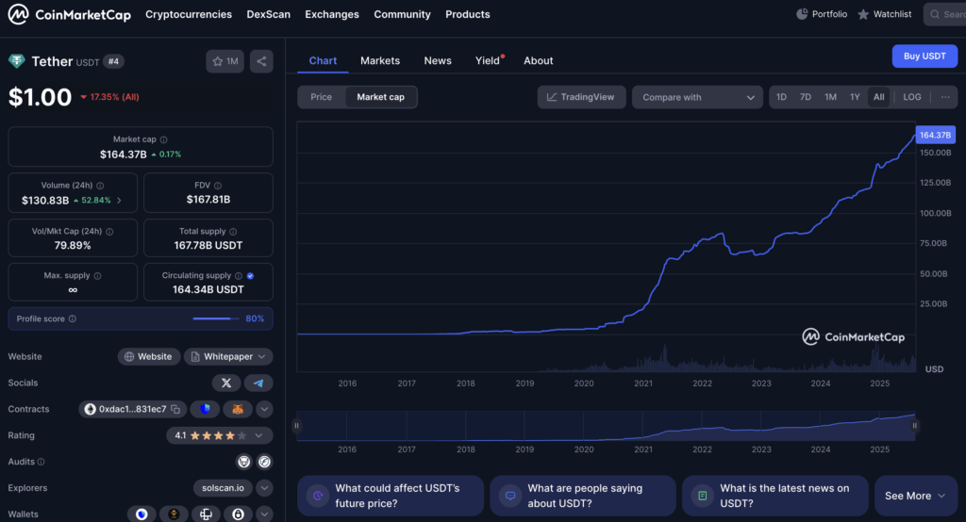Set chart range to 1D
Viewport: 966px width, 522px height.
(x=781, y=97)
